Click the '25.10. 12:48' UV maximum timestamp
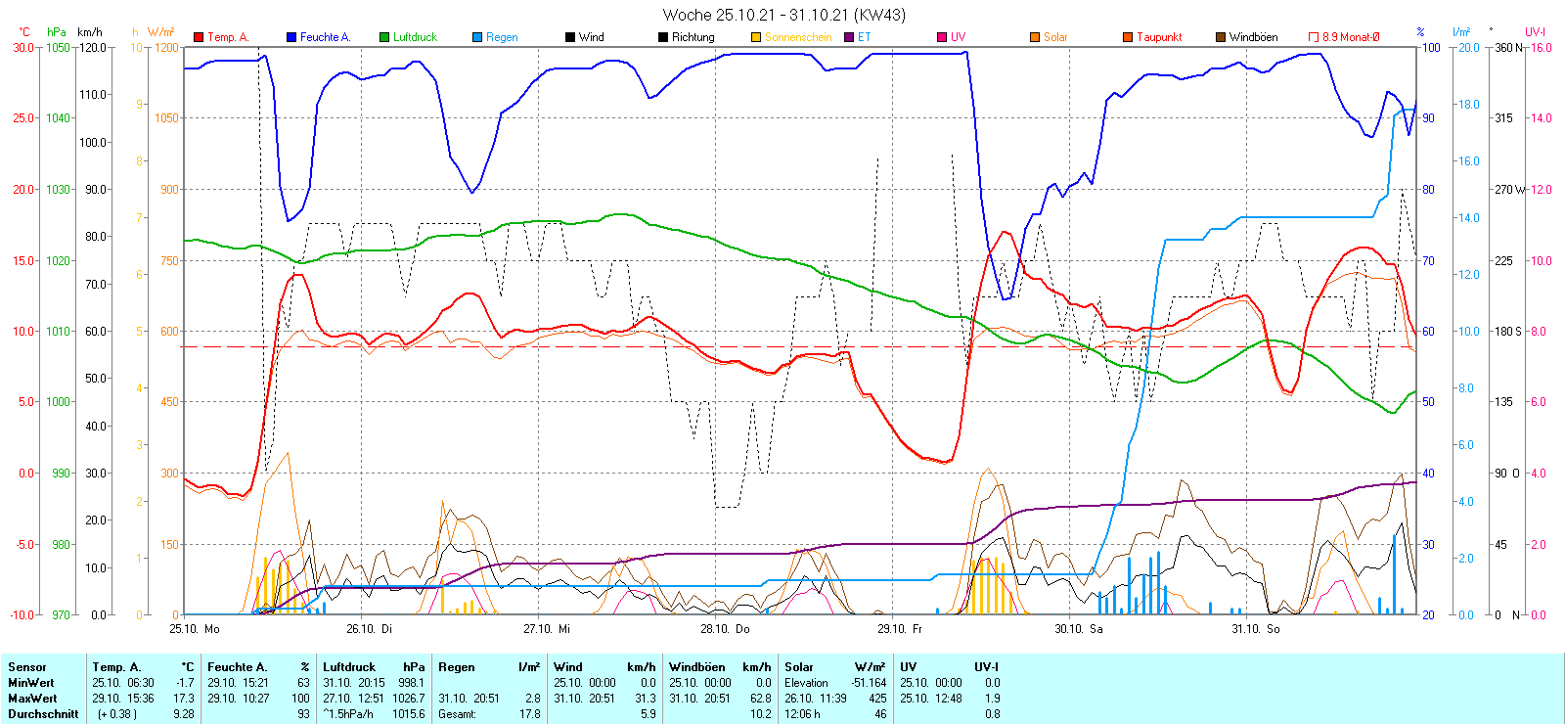This screenshot has width=1565, height=724. click(931, 699)
